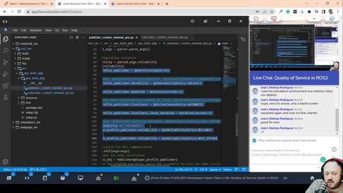Collapse all folders in the Explorer
Image resolution: width=343 pixels, height=193 pixels.
tap(77, 38)
